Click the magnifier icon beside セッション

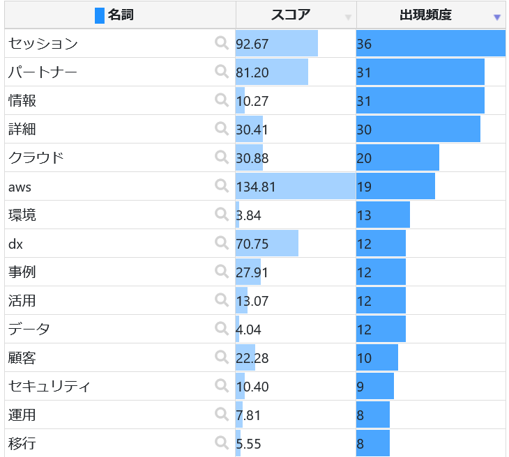click(x=222, y=43)
